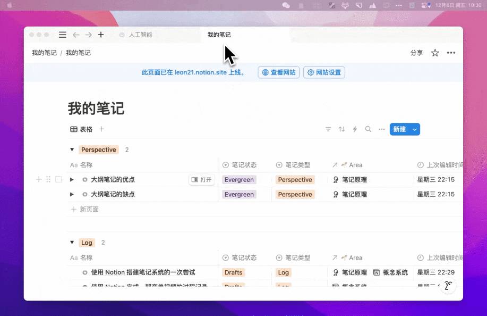Click 笔记类型 header in Perspective group
The height and width of the screenshot is (316, 487).
point(293,165)
